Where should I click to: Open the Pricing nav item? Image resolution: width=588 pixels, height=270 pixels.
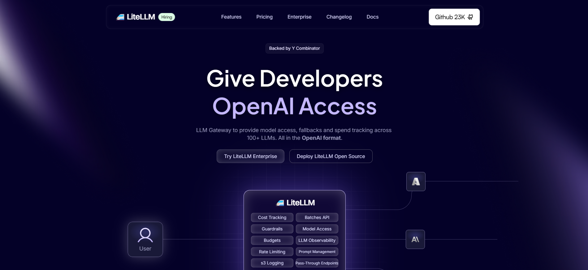(x=264, y=17)
